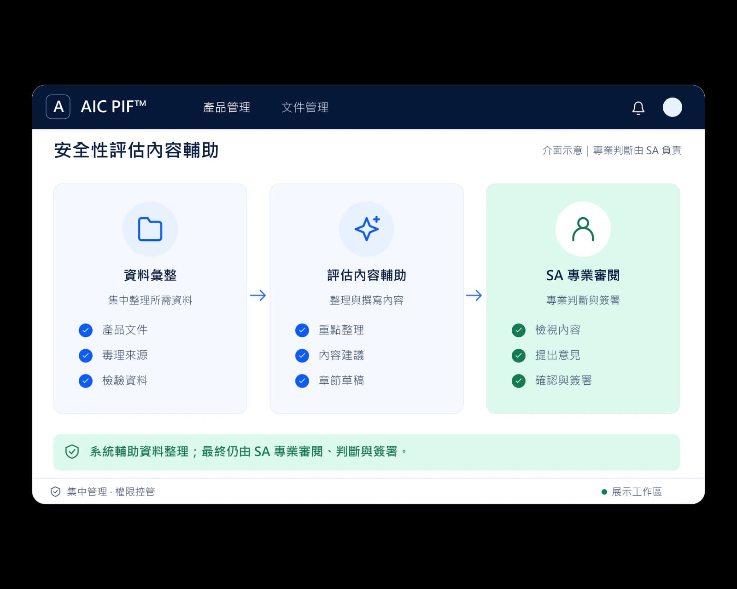Screen dimensions: 737x589
Task: Click the 毒理來源 list item text
Action: (125, 355)
